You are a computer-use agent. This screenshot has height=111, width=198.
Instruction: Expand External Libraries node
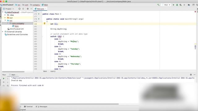coord(3,31)
